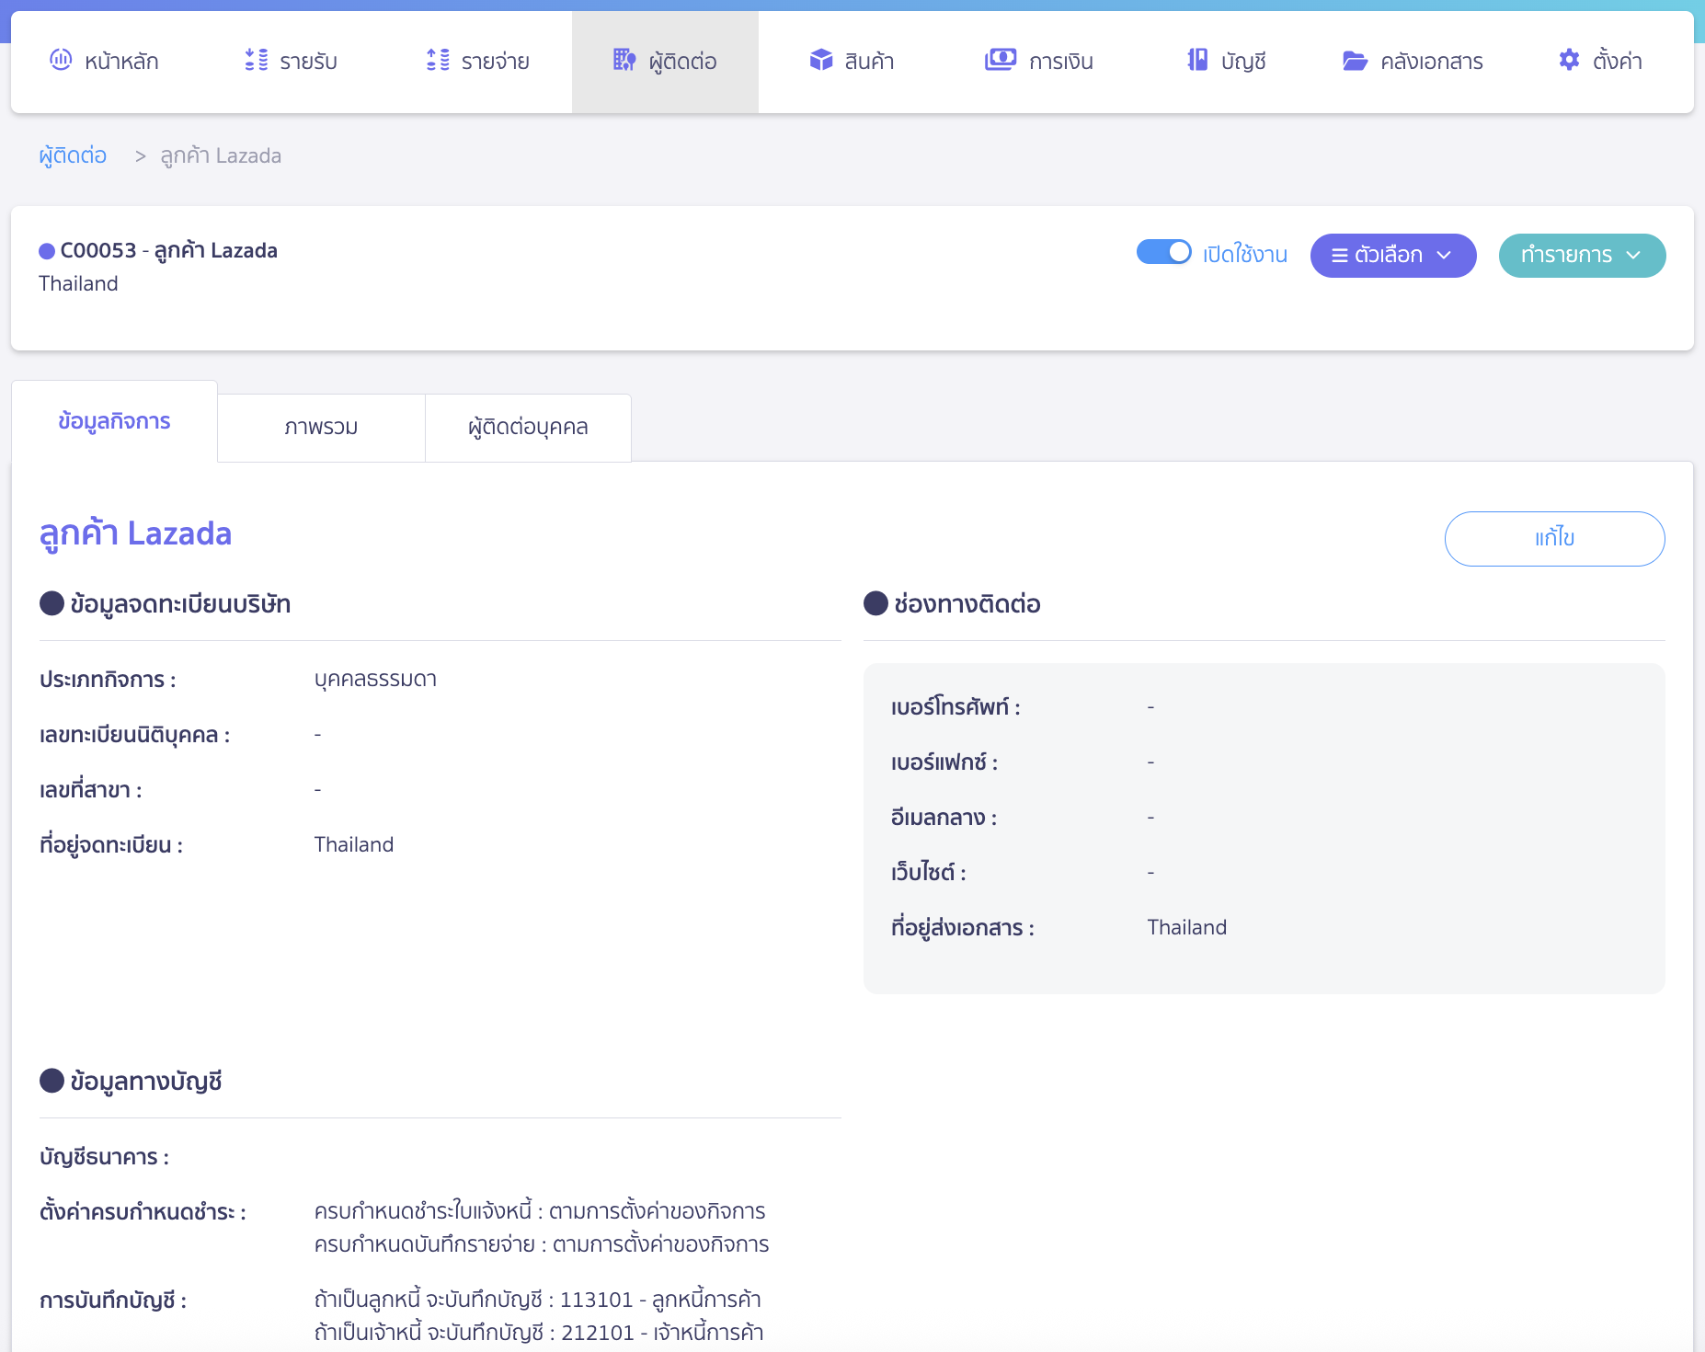Click the ตั้งค่า gear icon
Image resolution: width=1705 pixels, height=1352 pixels.
(x=1569, y=61)
